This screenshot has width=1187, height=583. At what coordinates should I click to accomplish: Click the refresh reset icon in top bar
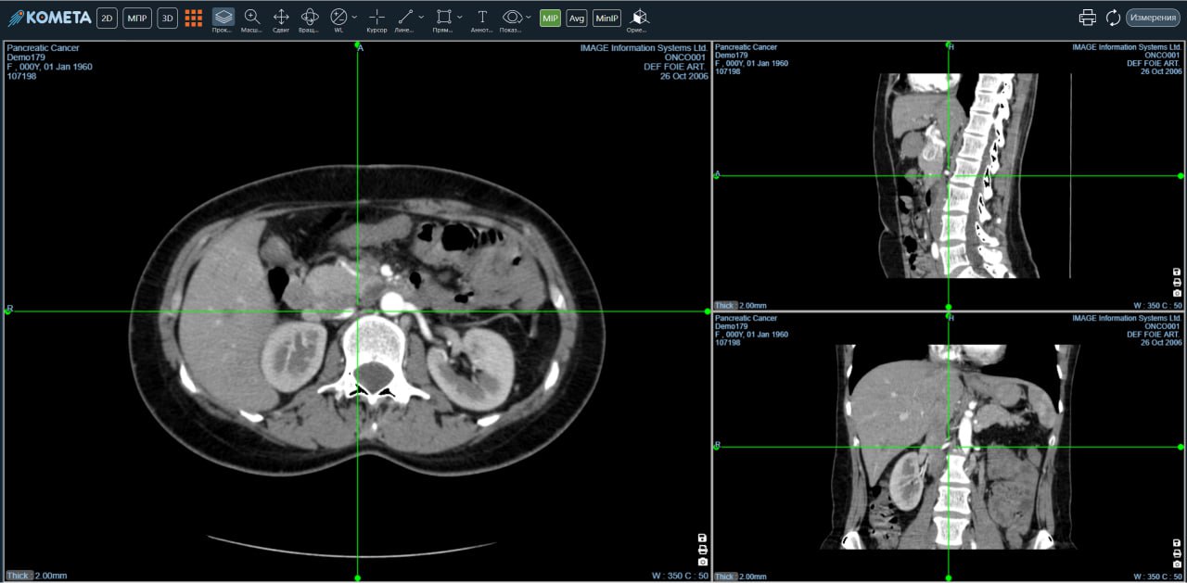1113,18
